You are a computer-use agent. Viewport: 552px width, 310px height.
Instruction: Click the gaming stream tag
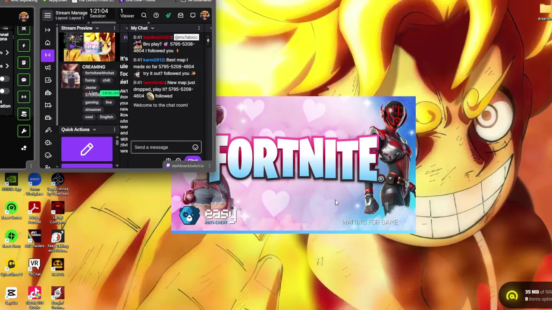(x=91, y=102)
